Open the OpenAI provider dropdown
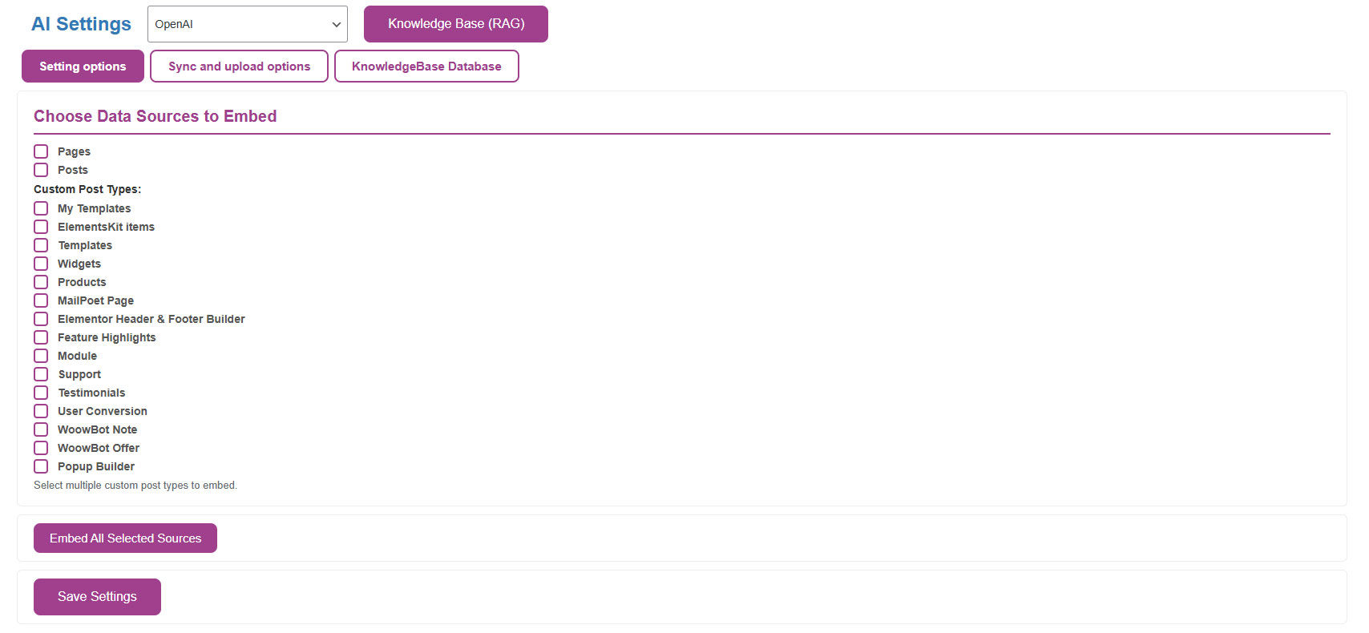 [x=247, y=24]
